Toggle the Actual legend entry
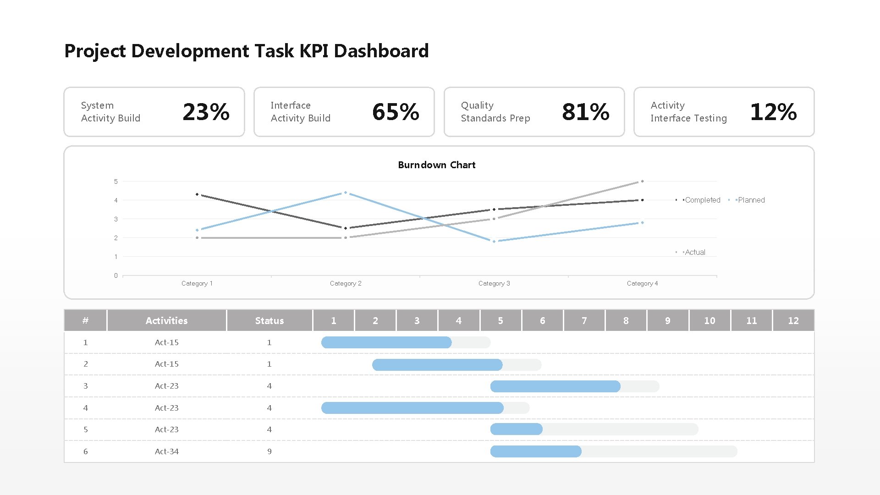The height and width of the screenshot is (495, 880). 695,252
